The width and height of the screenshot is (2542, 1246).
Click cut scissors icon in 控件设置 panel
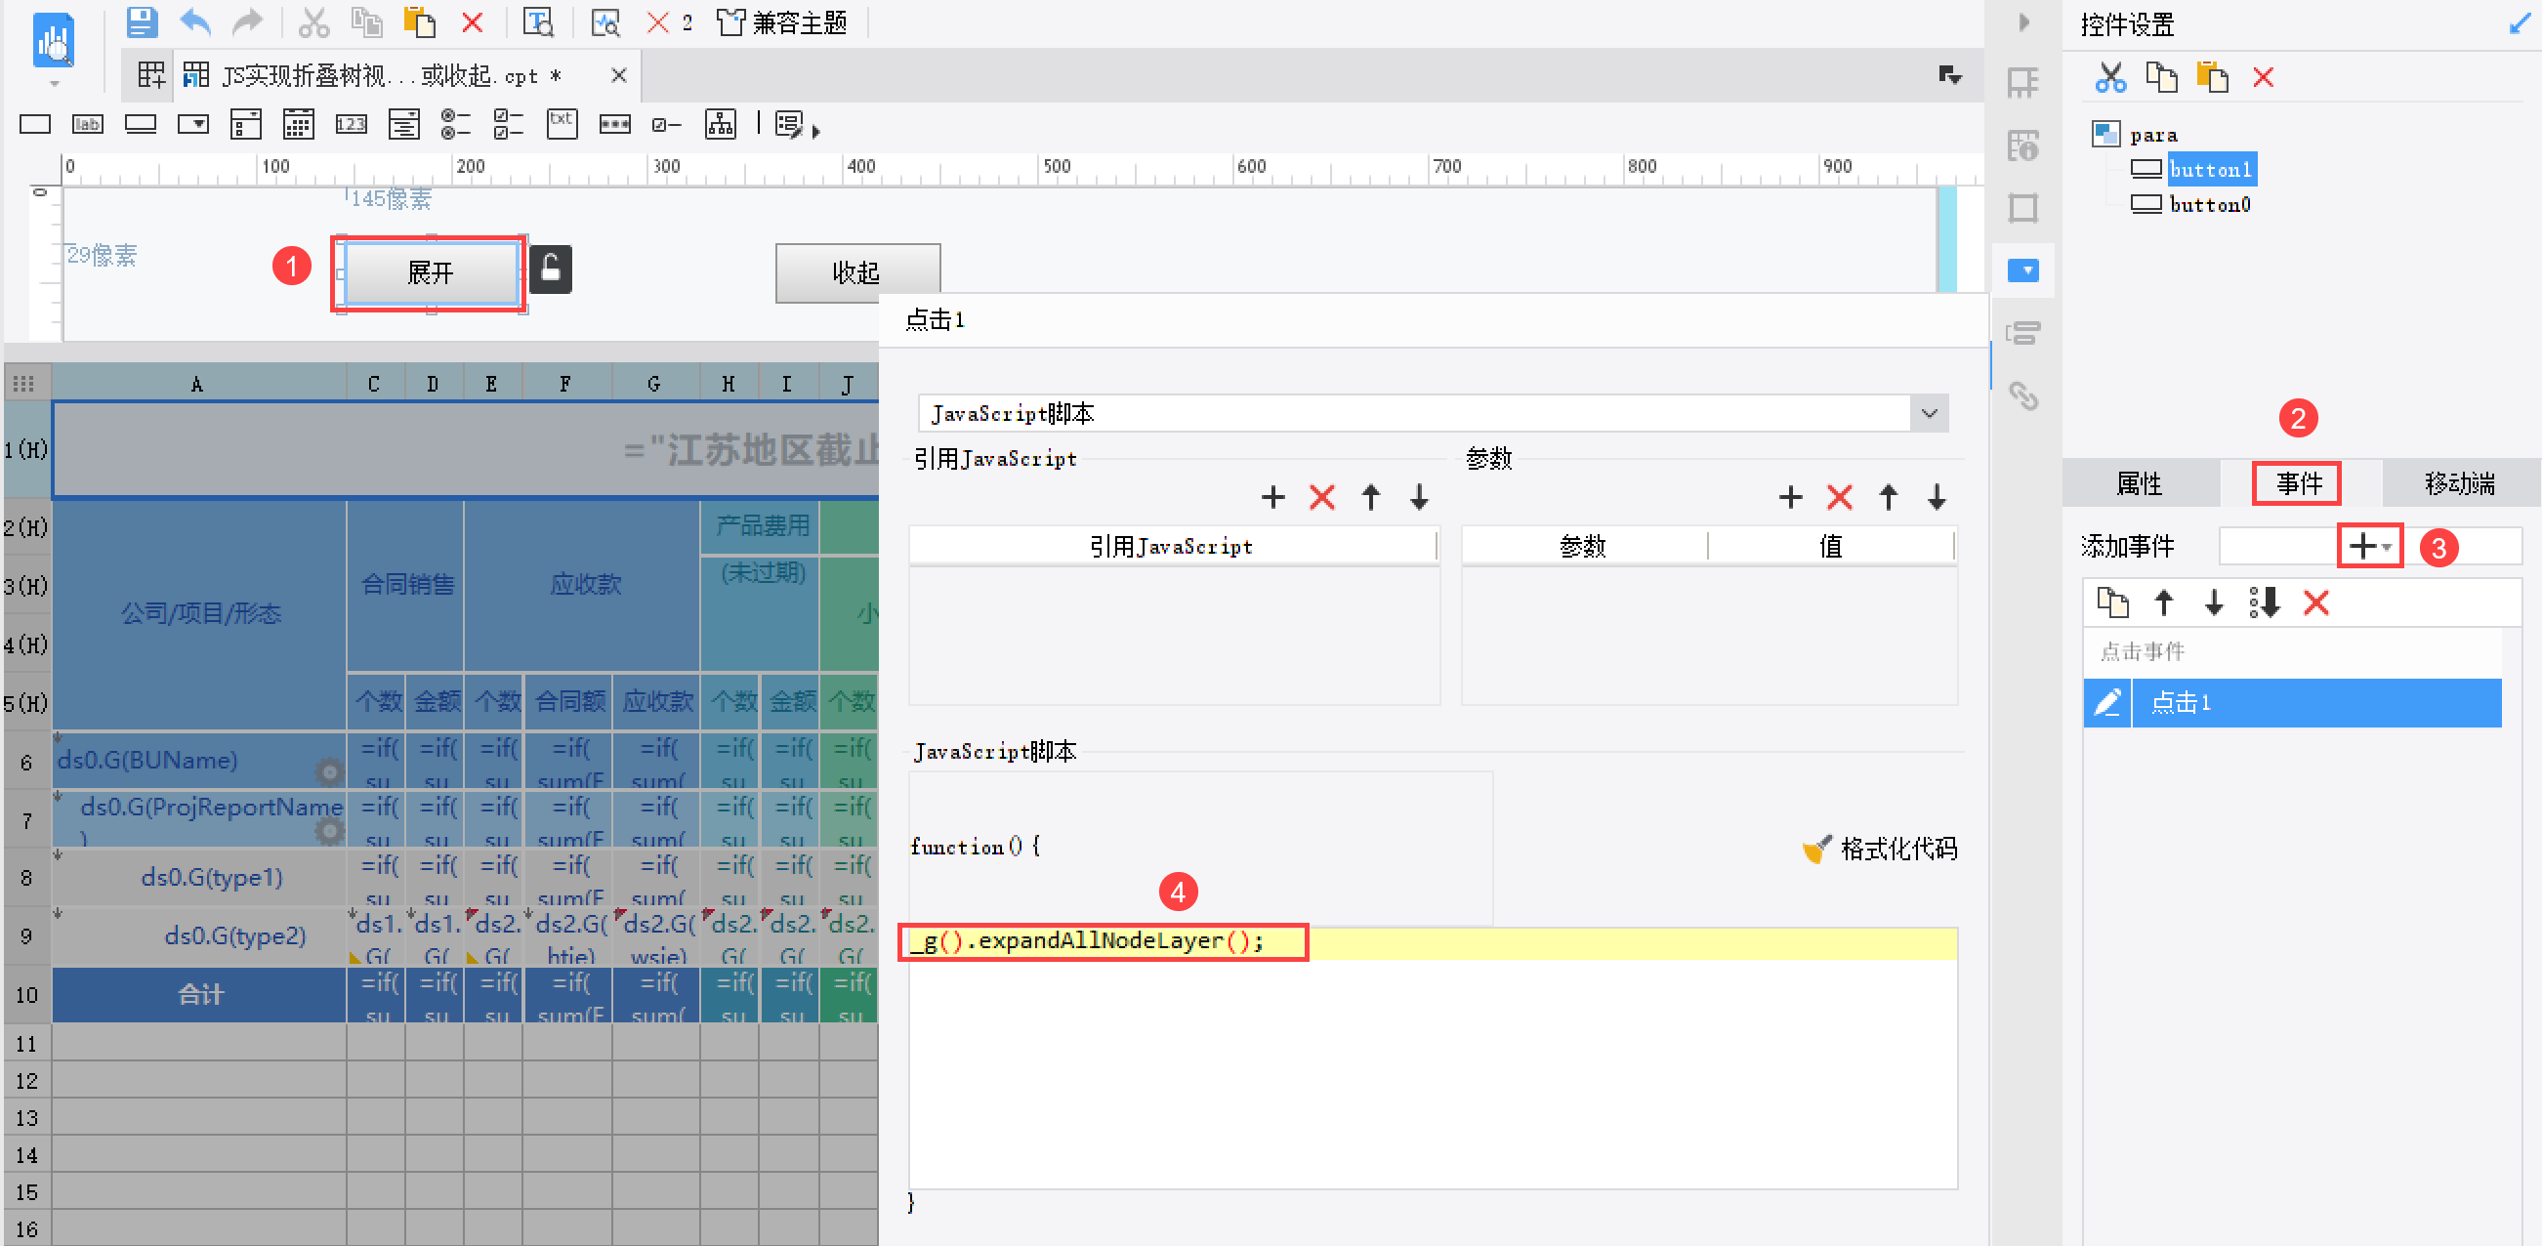pos(2109,77)
